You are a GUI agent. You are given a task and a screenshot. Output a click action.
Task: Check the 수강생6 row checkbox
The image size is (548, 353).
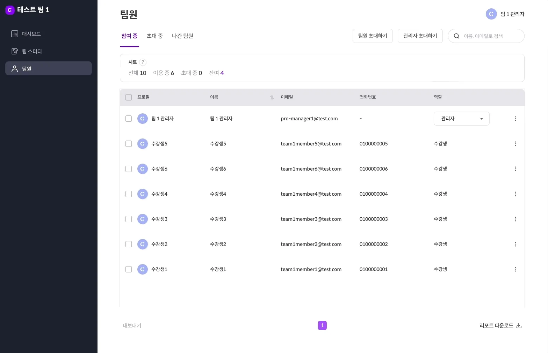click(x=129, y=169)
